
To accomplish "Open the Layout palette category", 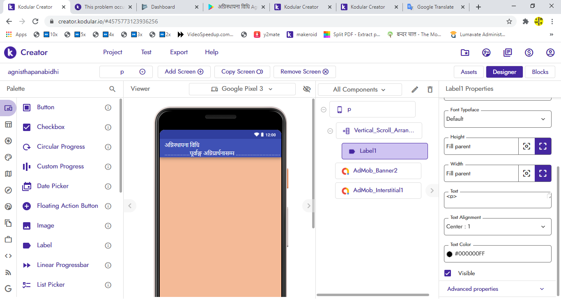I will (8, 124).
